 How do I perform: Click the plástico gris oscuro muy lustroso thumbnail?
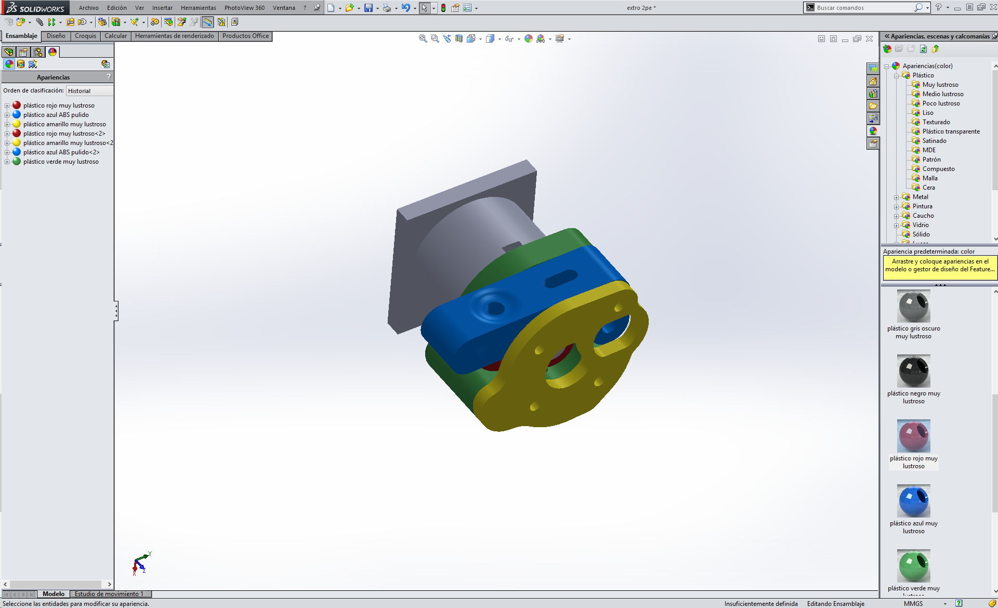[x=914, y=307]
